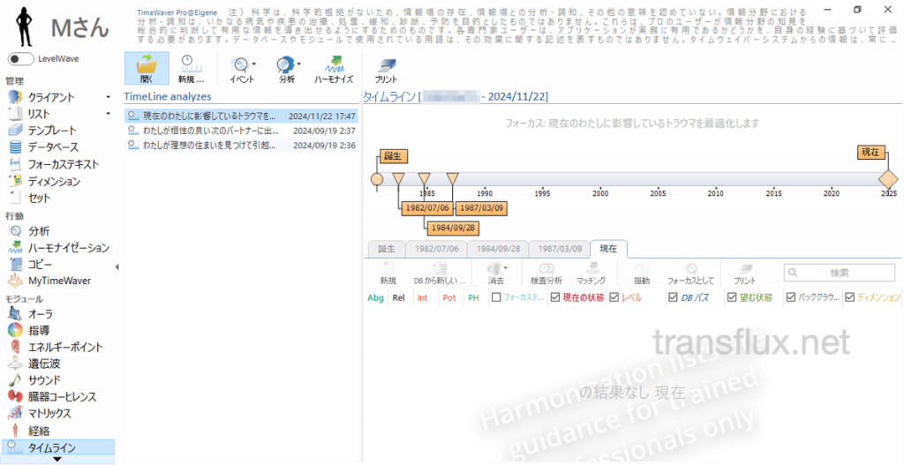Select the 誕生 circle timeline marker
The image size is (904, 465).
pyautogui.click(x=376, y=179)
